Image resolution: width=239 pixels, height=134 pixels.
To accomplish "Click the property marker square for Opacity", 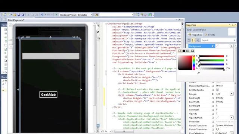I will click(213, 114).
